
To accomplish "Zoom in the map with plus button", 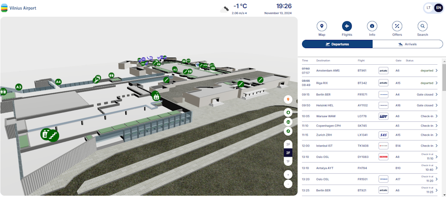I will click(288, 175).
